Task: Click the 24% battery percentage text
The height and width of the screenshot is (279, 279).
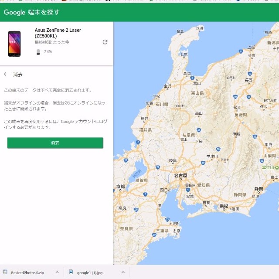Action: click(48, 52)
